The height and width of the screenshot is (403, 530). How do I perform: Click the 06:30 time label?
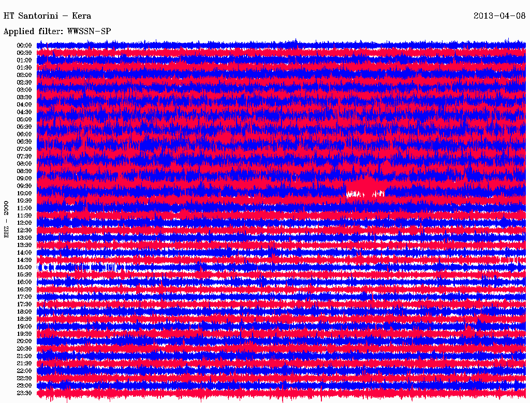pos(24,142)
